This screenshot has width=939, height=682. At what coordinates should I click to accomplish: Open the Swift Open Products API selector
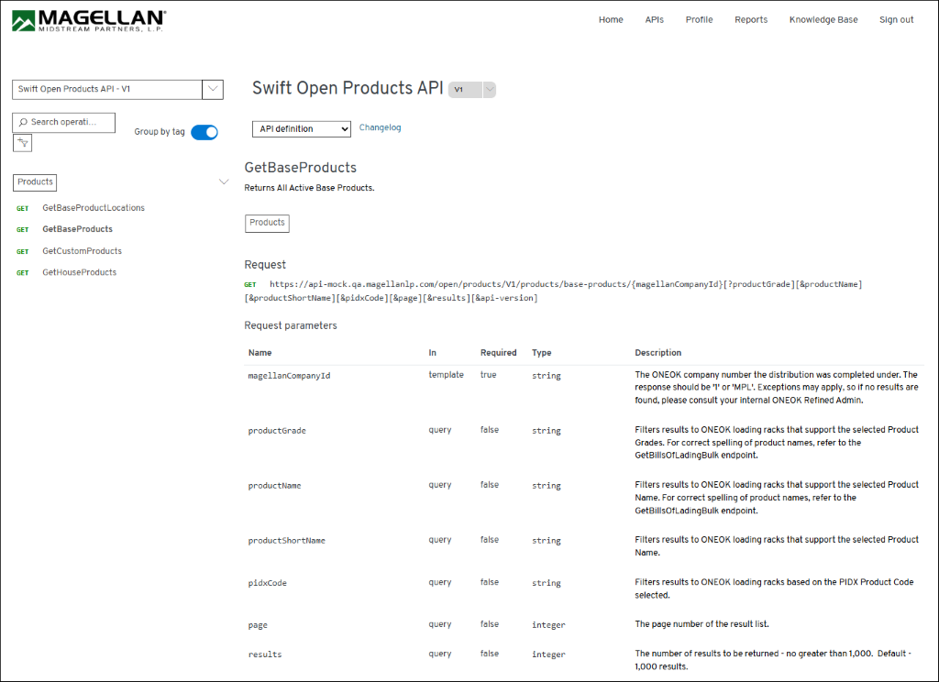click(117, 89)
